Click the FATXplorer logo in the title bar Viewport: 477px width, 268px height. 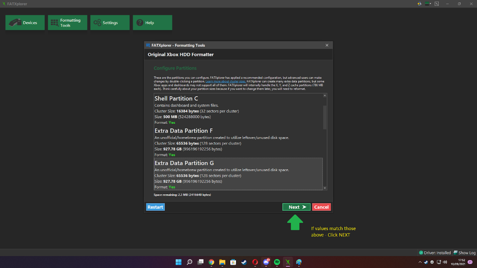[x=4, y=4]
